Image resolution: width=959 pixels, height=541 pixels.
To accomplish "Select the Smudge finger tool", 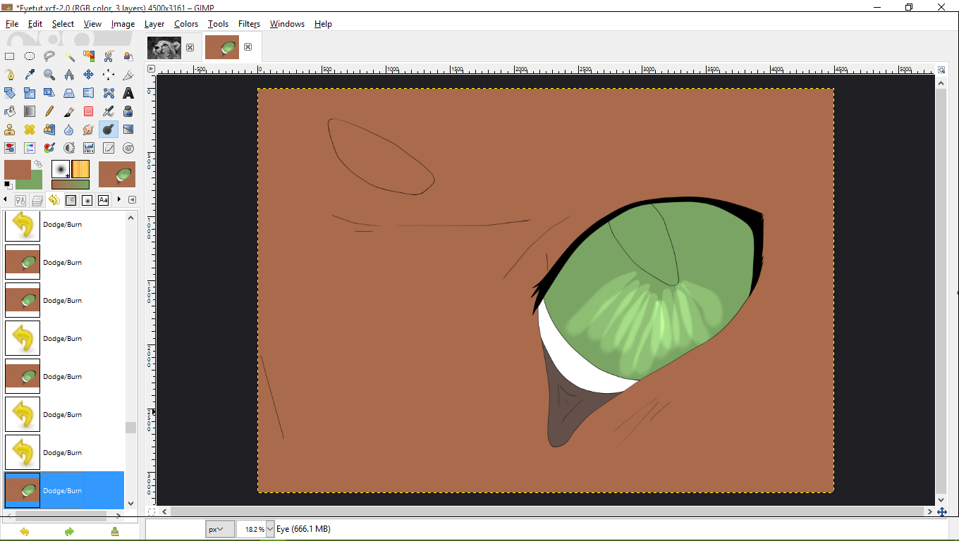I will (x=89, y=130).
